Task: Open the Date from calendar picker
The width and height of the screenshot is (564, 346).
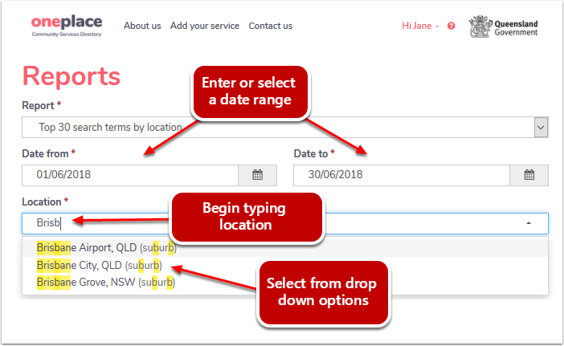Action: tap(258, 175)
